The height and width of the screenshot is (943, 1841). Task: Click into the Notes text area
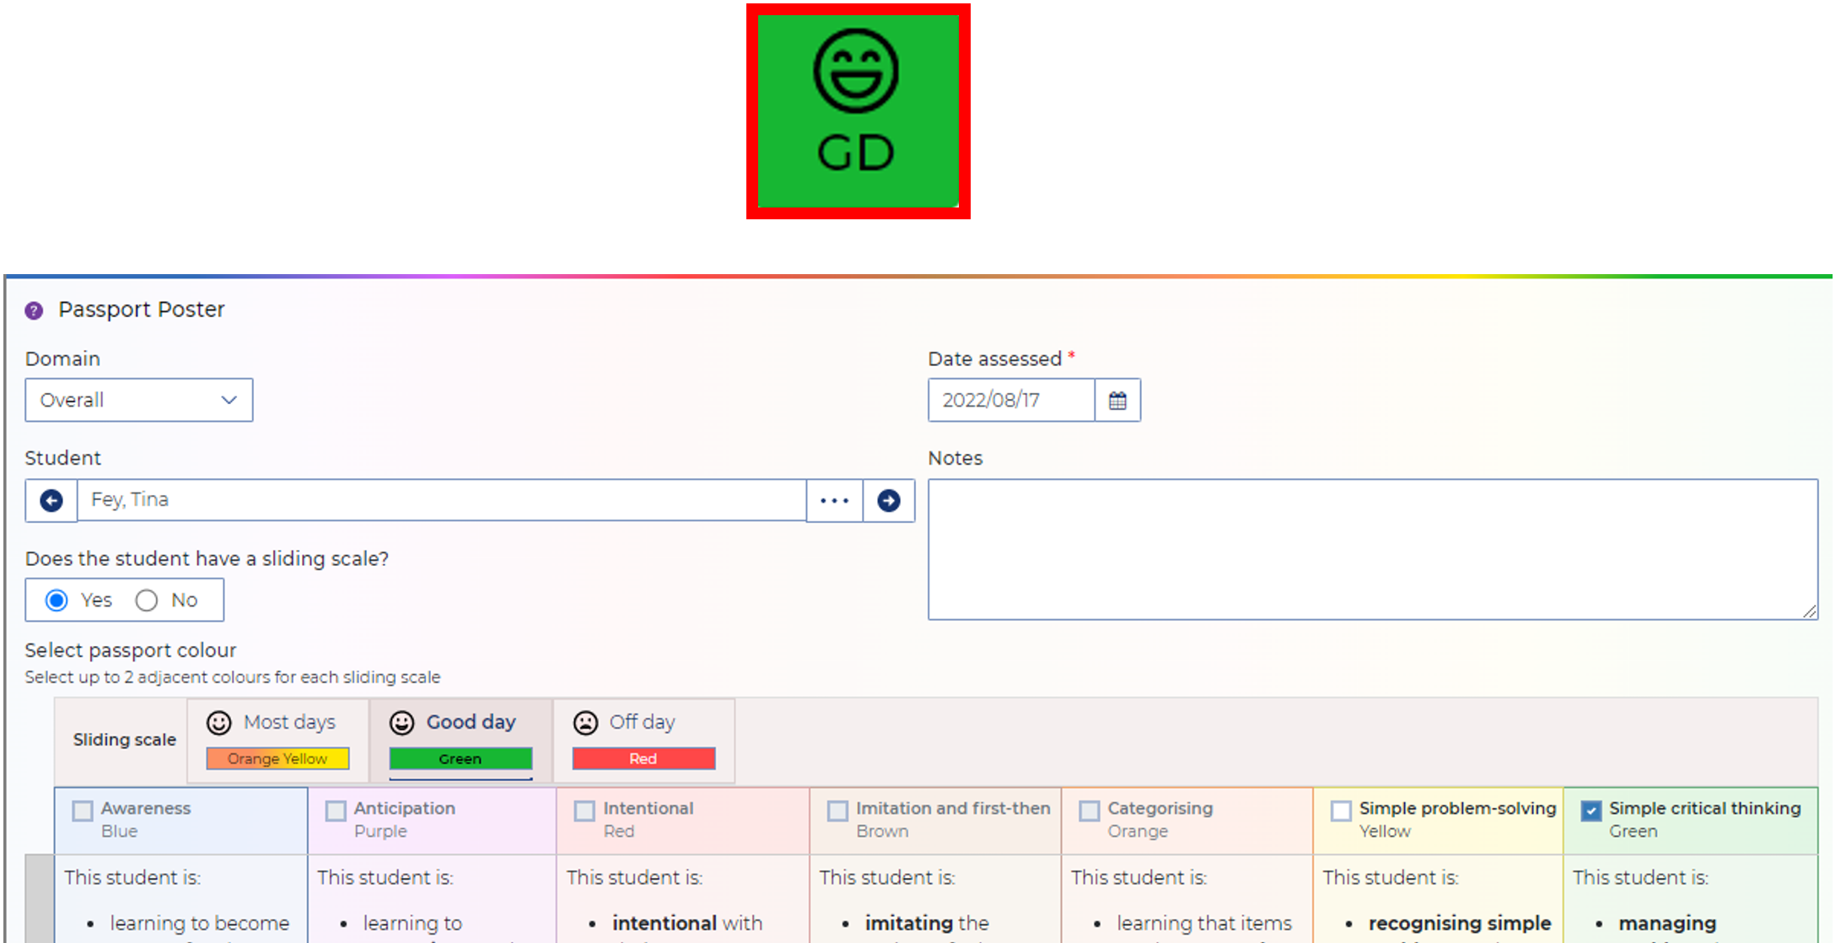pos(1372,549)
